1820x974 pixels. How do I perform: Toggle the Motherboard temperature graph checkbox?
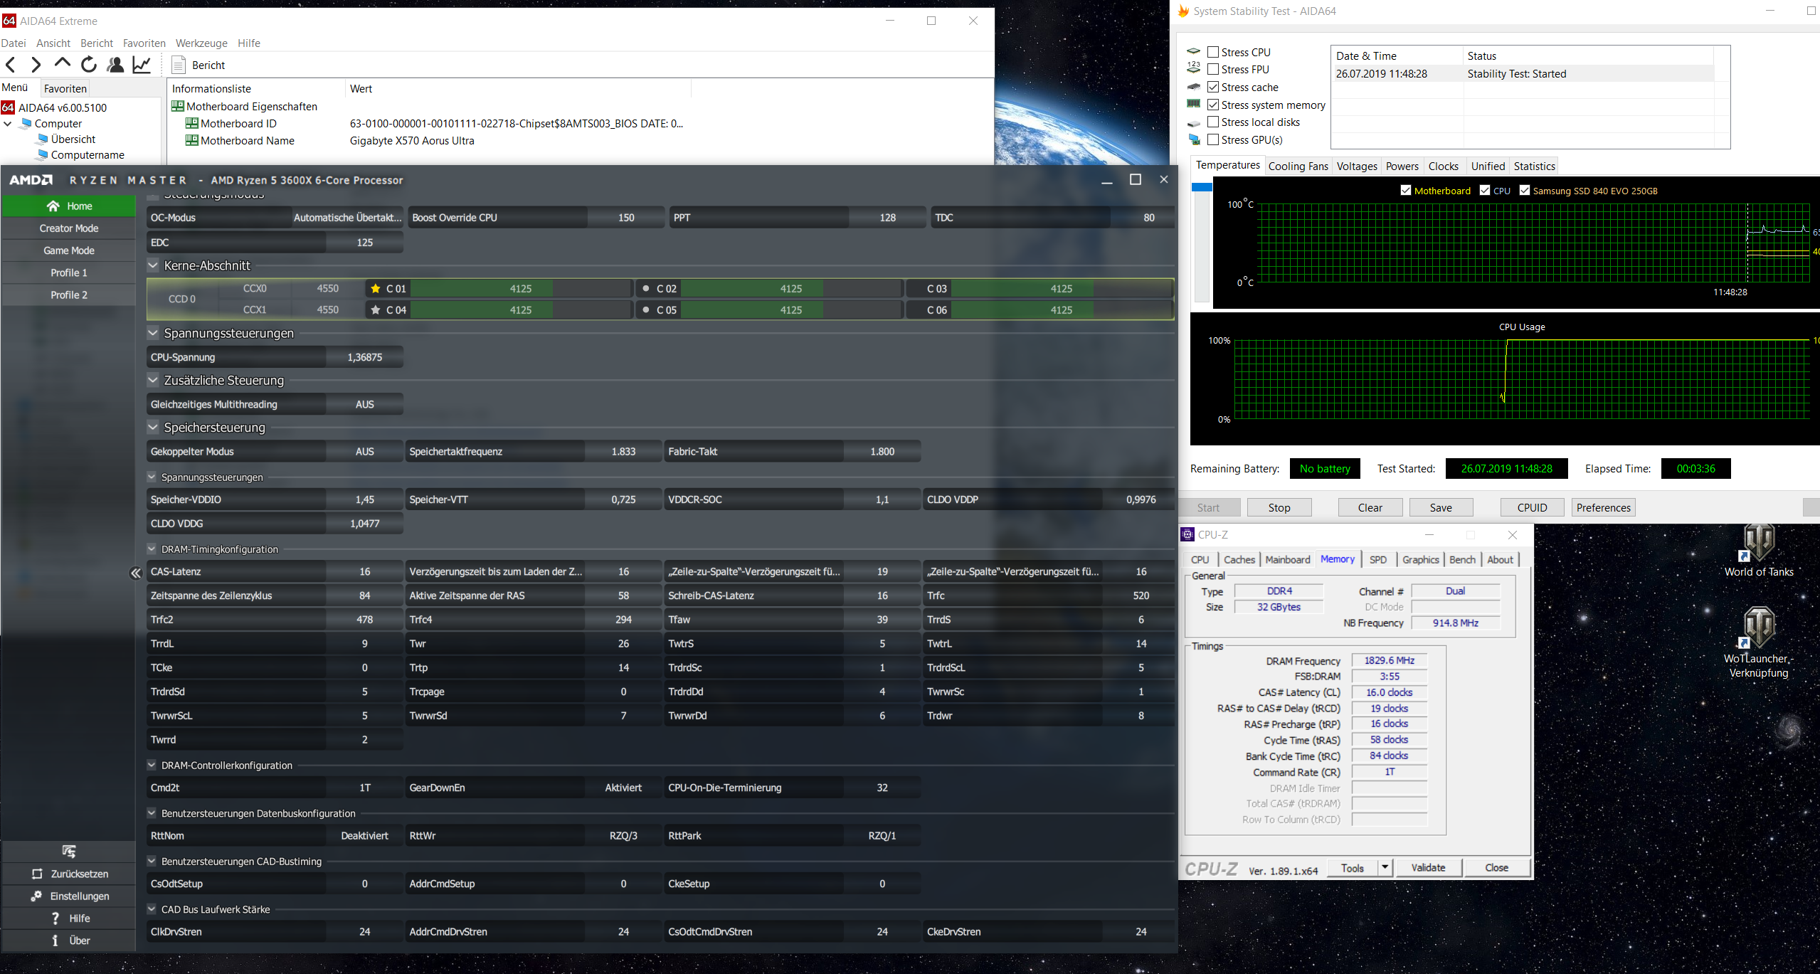coord(1405,191)
